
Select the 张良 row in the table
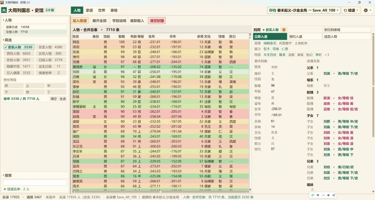(x=160, y=52)
